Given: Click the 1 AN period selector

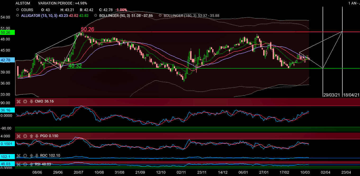Looking at the screenshot, I should [x=353, y=3].
